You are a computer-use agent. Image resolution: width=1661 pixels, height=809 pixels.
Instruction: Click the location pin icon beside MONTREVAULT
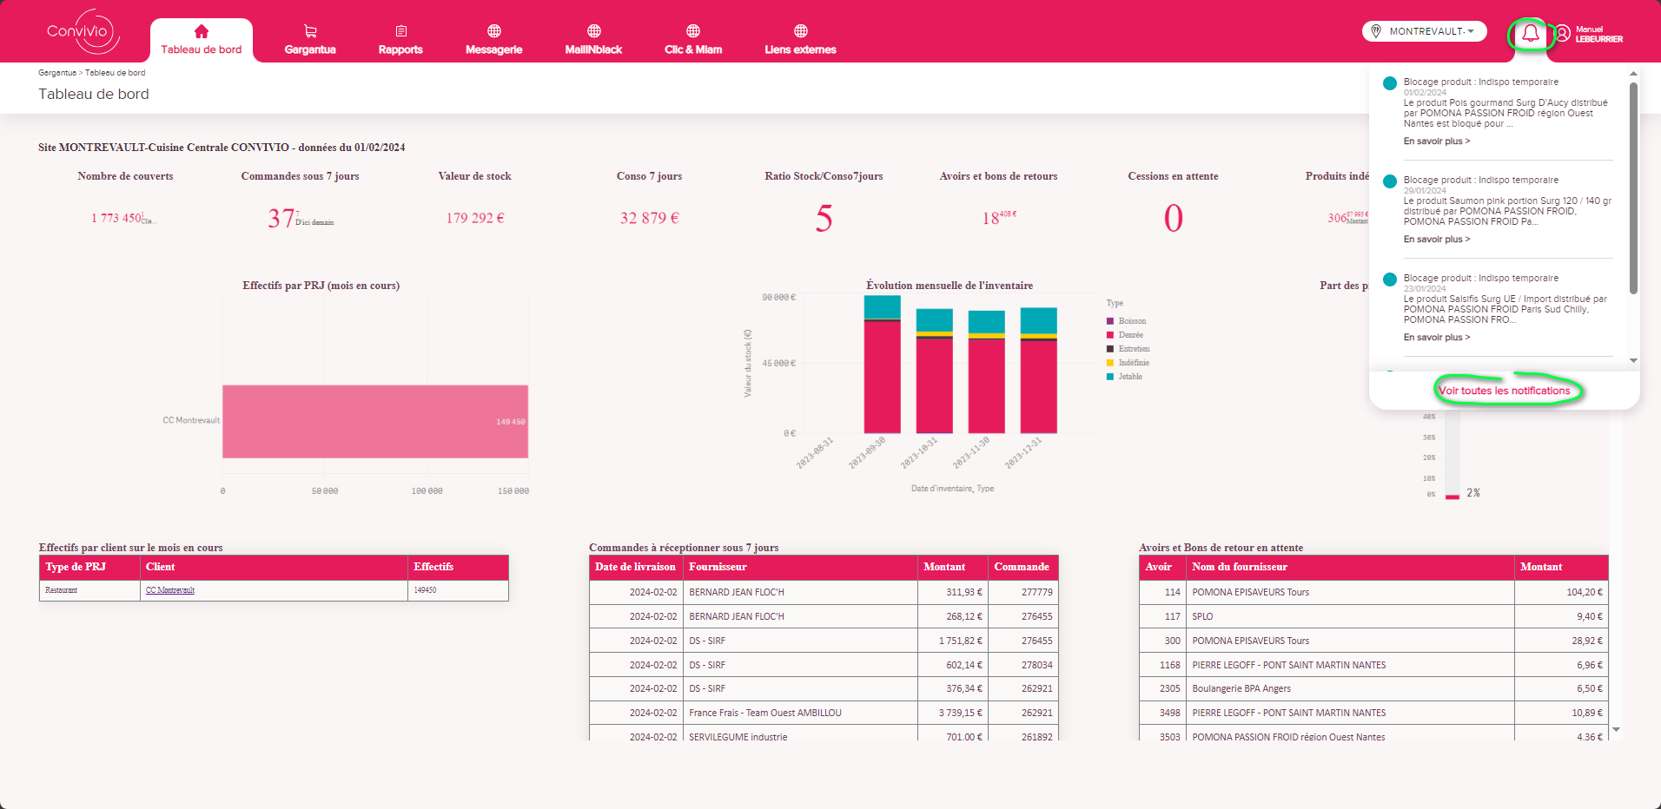tap(1376, 31)
